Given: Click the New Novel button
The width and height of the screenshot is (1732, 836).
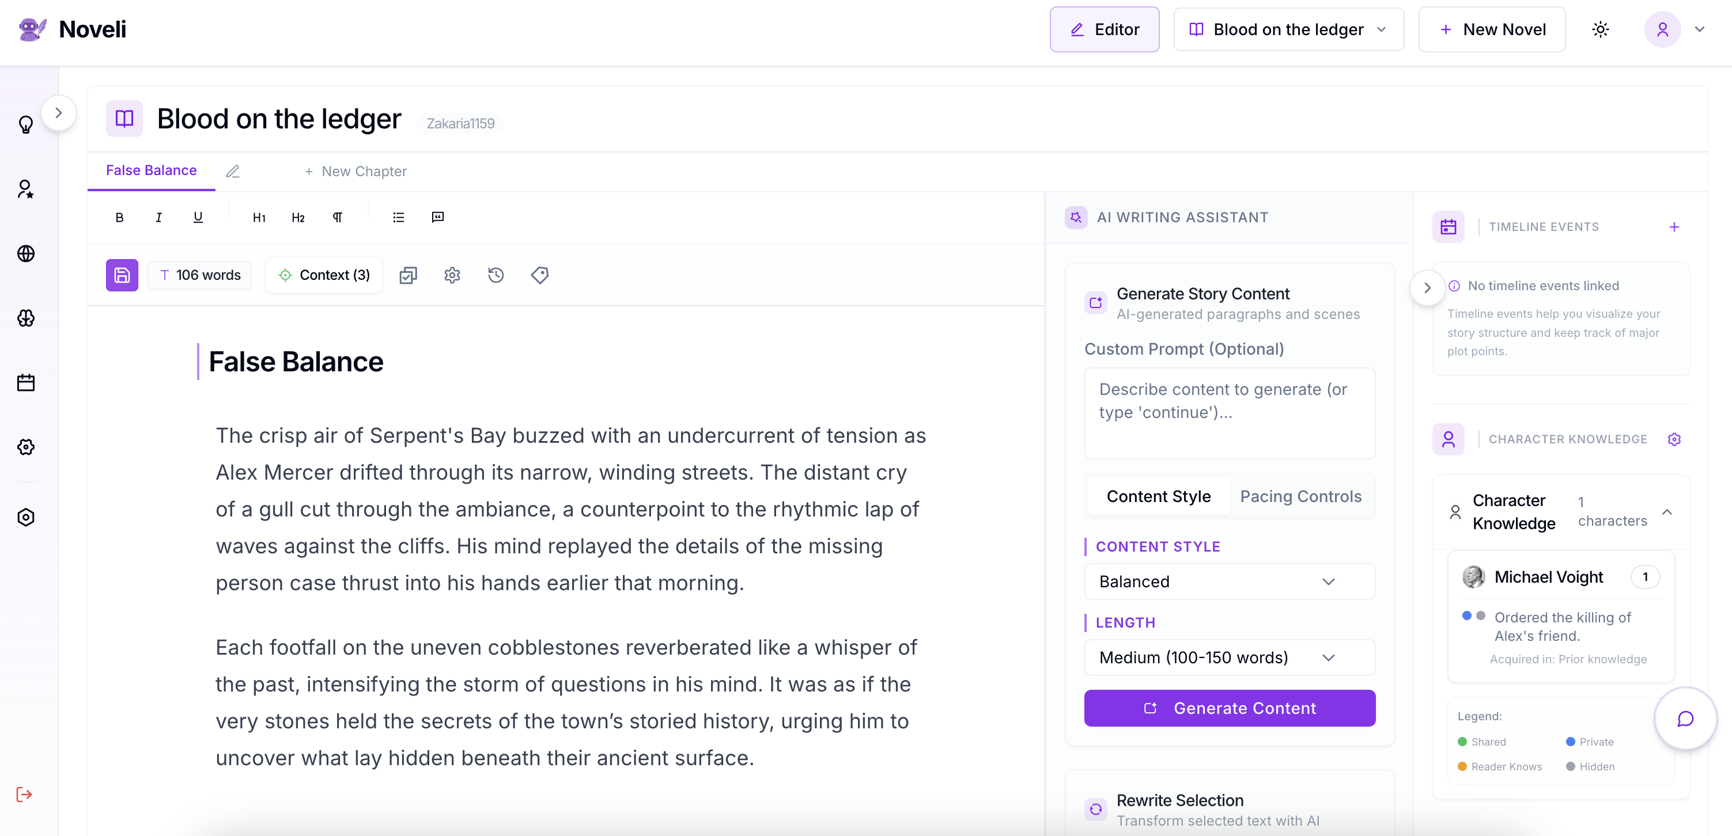Looking at the screenshot, I should 1491,29.
